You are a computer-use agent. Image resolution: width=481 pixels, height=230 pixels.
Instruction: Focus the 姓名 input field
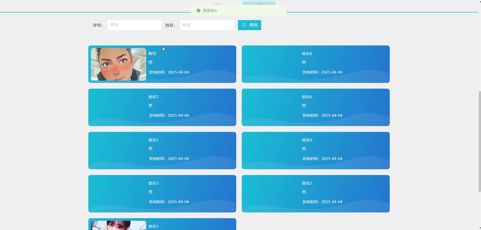click(207, 25)
